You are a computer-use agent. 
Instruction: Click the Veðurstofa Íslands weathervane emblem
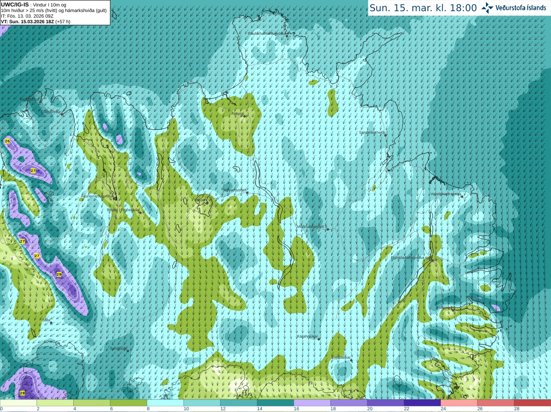coord(487,8)
